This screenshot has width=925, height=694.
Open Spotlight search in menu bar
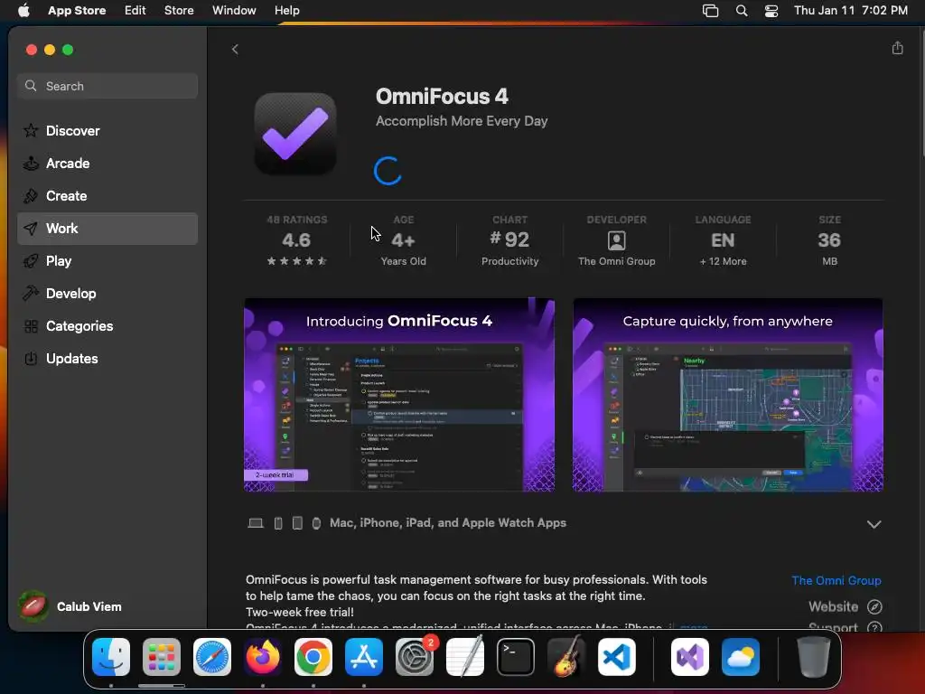point(742,11)
